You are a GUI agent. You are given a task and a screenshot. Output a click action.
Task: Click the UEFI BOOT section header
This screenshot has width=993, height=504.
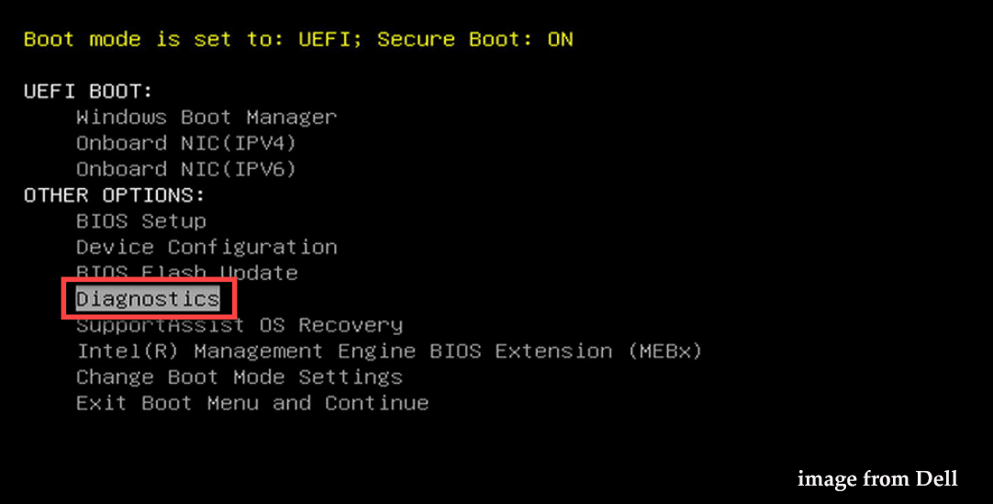pos(88,92)
